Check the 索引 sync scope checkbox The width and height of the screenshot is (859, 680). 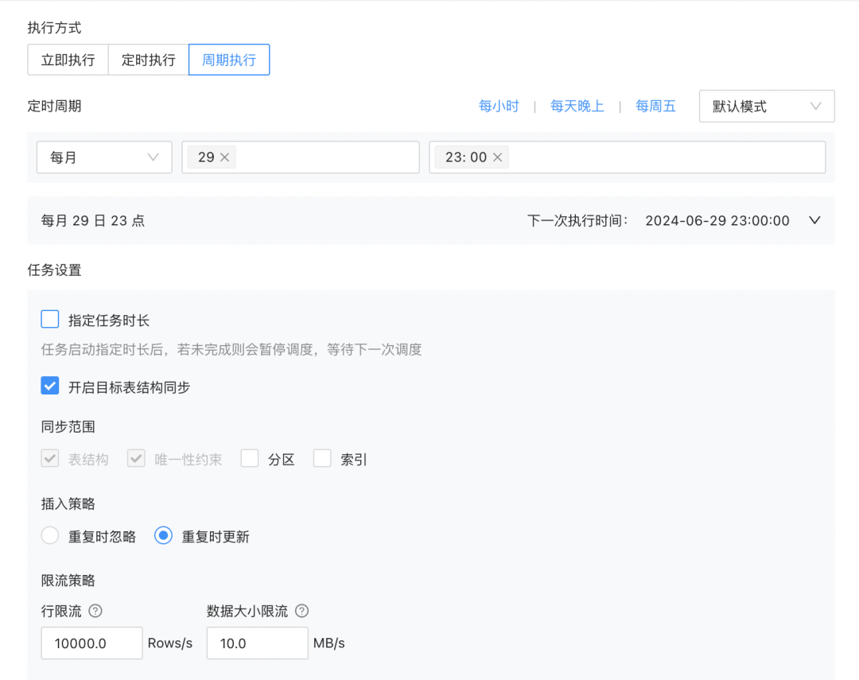point(322,458)
